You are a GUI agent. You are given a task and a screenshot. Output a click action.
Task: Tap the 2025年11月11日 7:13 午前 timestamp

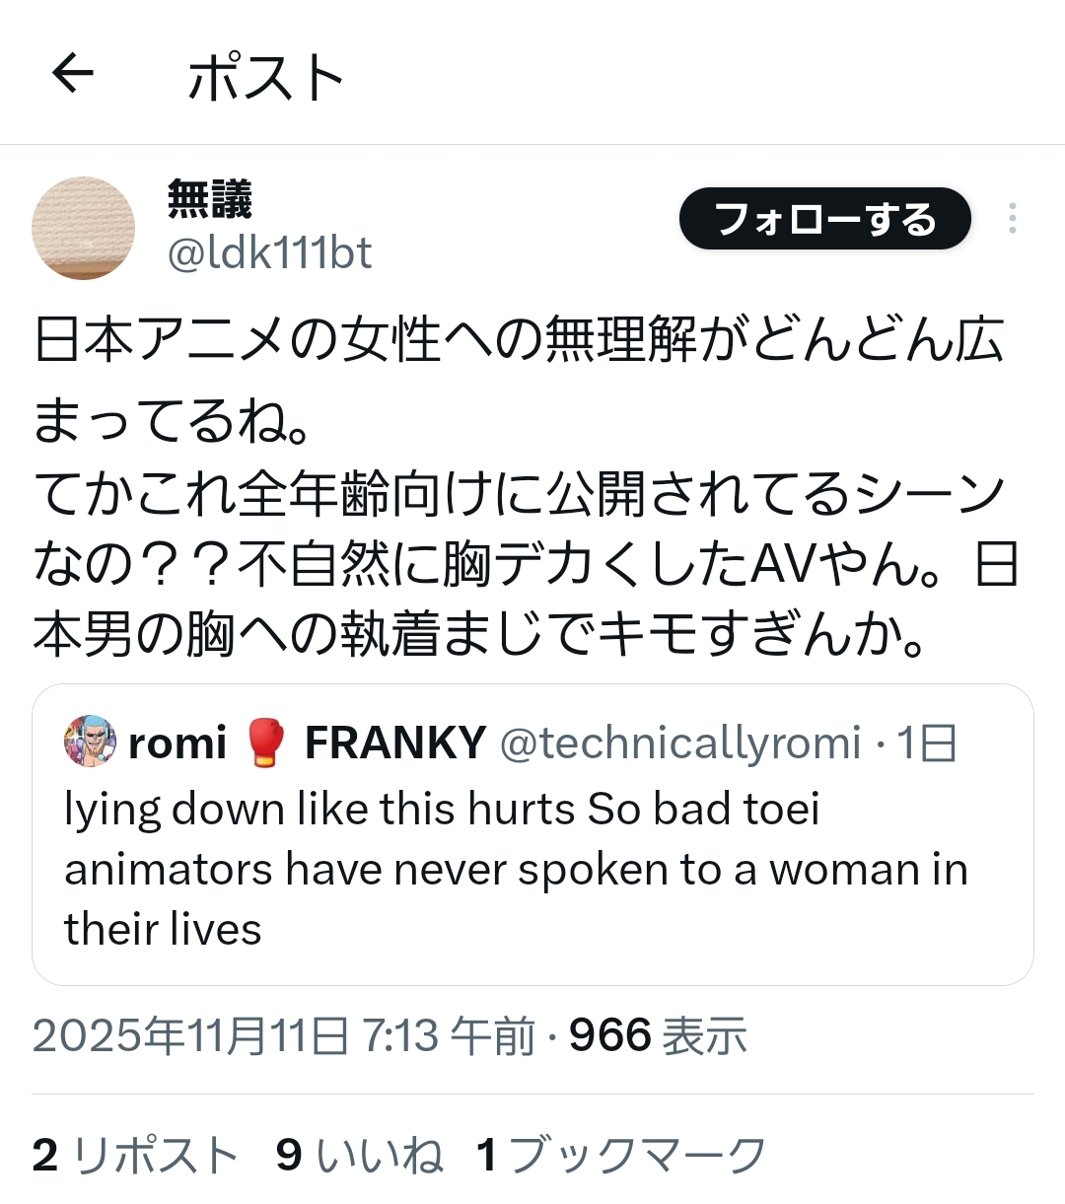[x=284, y=1036]
